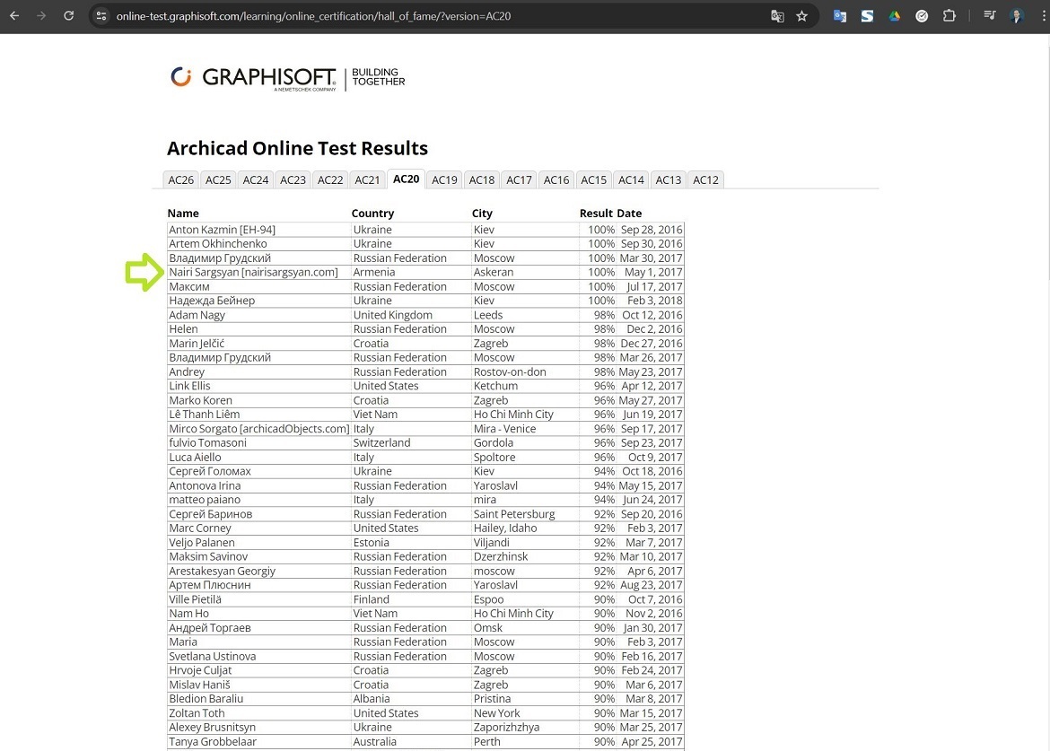
Task: Click the Graphisoft logo
Action: pyautogui.click(x=287, y=78)
